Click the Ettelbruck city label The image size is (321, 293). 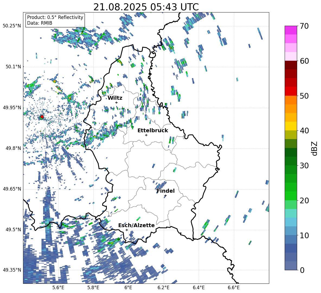[153, 131]
